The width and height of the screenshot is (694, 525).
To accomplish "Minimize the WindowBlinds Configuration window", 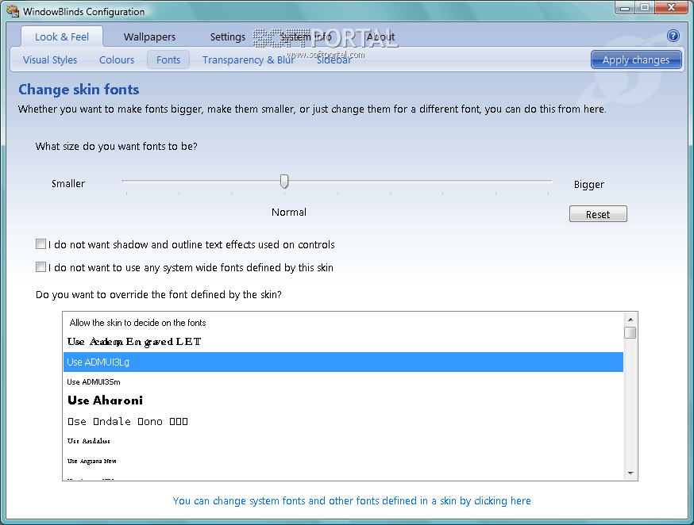I will (x=625, y=7).
